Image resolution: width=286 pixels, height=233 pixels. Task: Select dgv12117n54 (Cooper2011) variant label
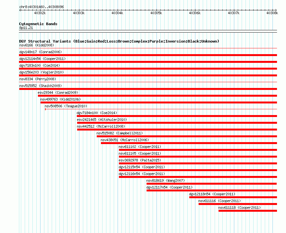coord(169,187)
